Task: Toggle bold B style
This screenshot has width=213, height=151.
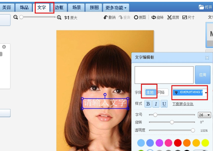Action: tap(148, 104)
